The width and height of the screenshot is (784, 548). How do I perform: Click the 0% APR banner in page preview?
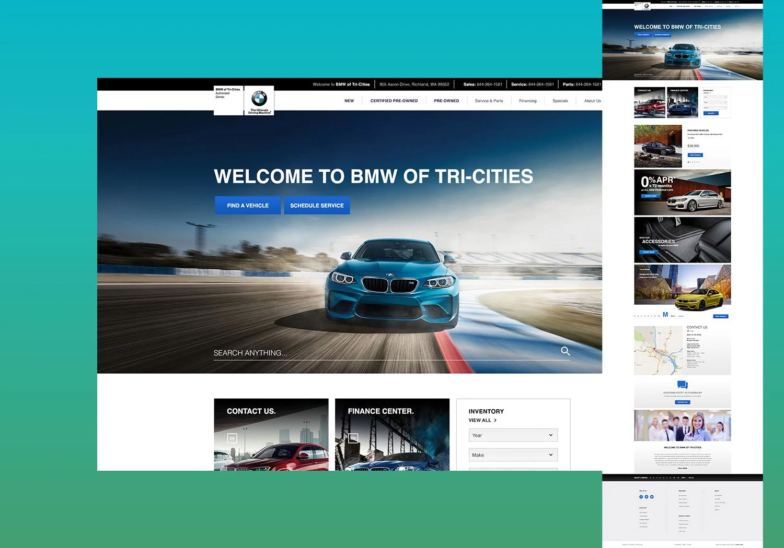[x=683, y=193]
